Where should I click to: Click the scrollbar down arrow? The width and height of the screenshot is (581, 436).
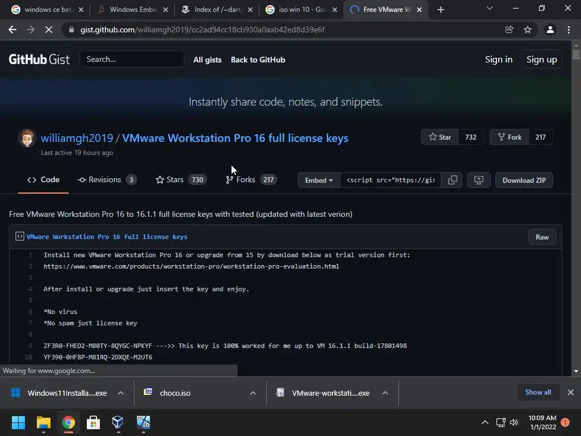click(x=576, y=371)
